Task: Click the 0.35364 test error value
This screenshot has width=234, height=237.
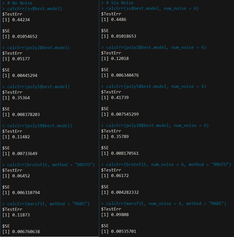Action: click(x=21, y=98)
